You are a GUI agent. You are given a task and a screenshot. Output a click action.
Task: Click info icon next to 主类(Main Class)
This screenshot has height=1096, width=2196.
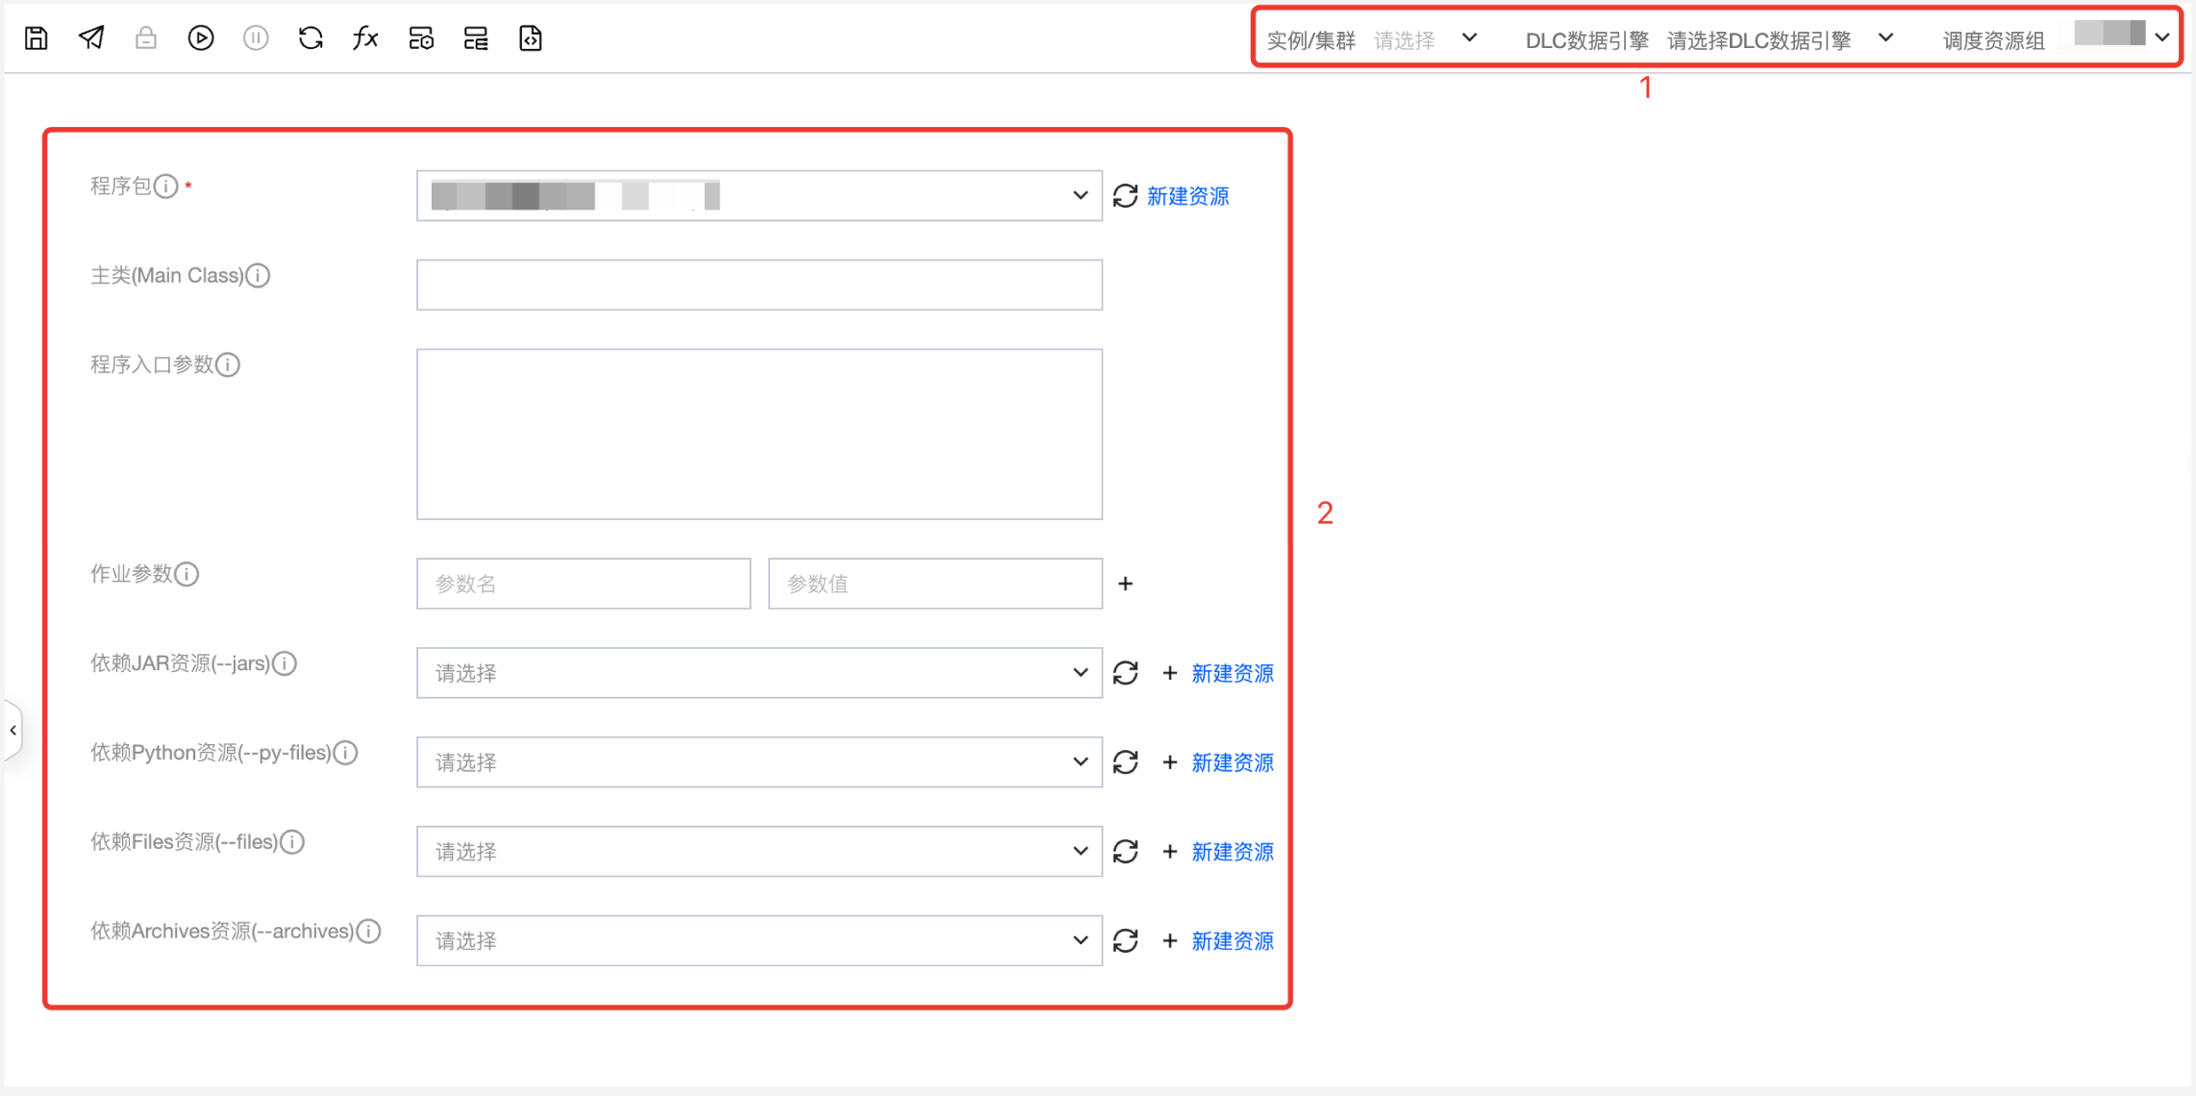(258, 276)
